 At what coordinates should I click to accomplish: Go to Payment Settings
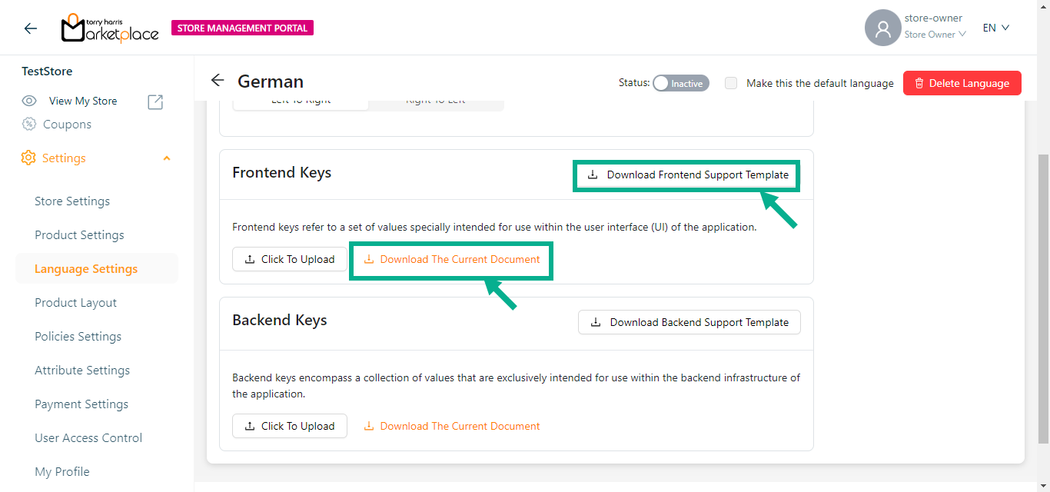click(x=81, y=404)
